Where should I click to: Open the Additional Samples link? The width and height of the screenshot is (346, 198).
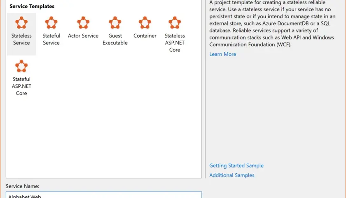coord(231,175)
